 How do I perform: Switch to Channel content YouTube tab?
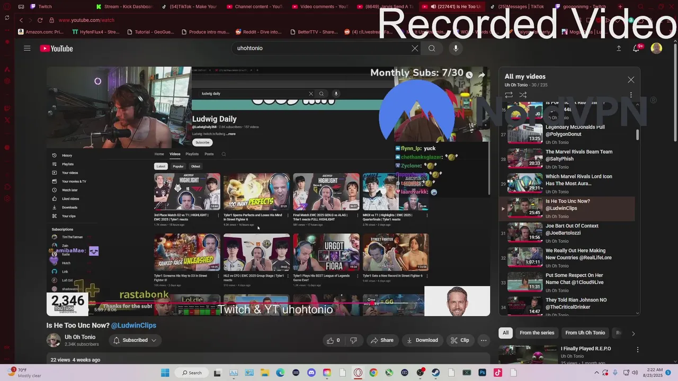(255, 6)
